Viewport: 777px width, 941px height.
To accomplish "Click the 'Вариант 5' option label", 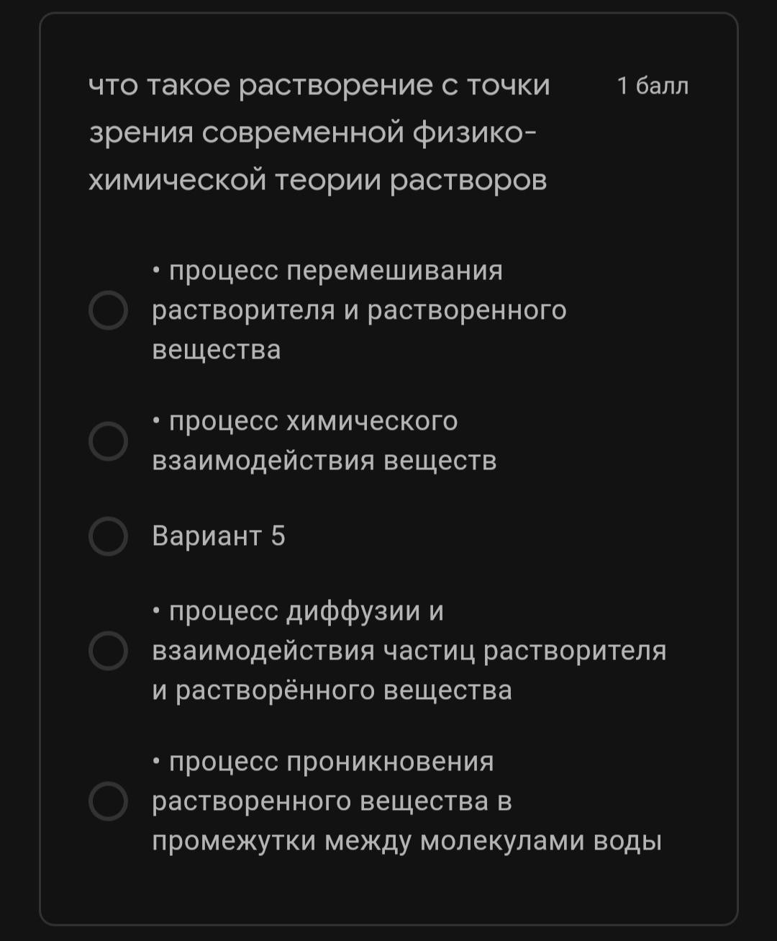I will pos(219,536).
